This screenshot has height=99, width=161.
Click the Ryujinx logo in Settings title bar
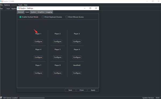19,8
